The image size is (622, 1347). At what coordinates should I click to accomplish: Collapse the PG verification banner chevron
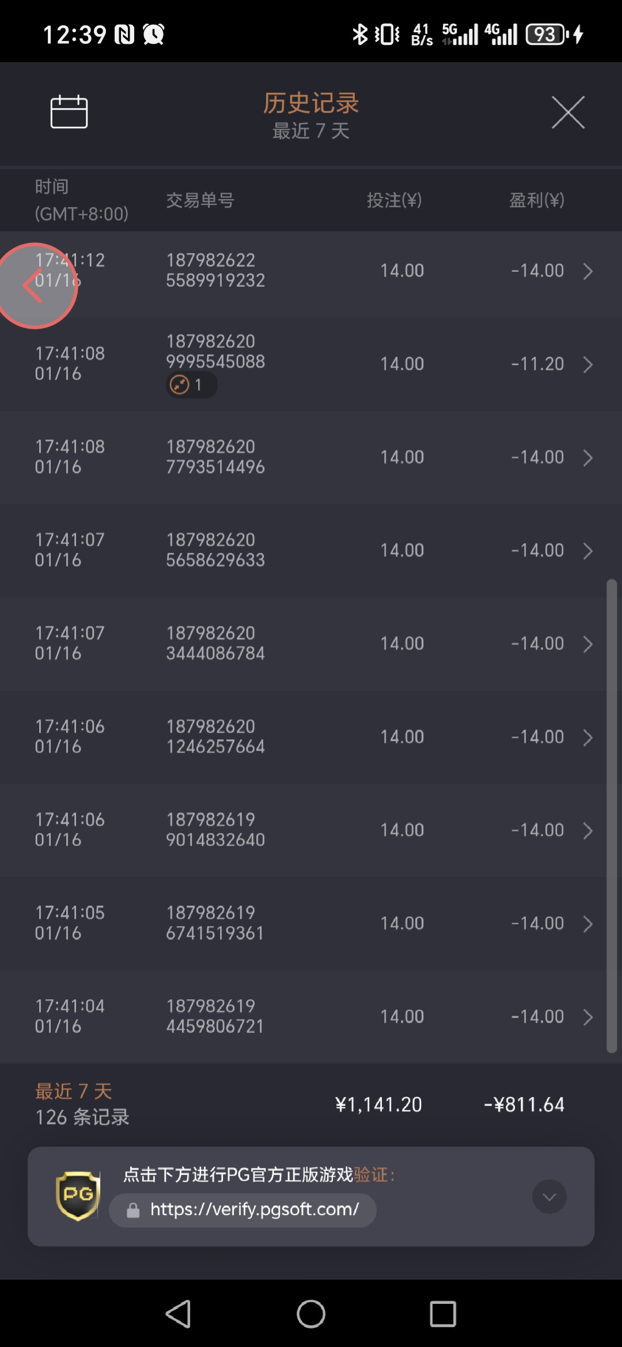[549, 1197]
